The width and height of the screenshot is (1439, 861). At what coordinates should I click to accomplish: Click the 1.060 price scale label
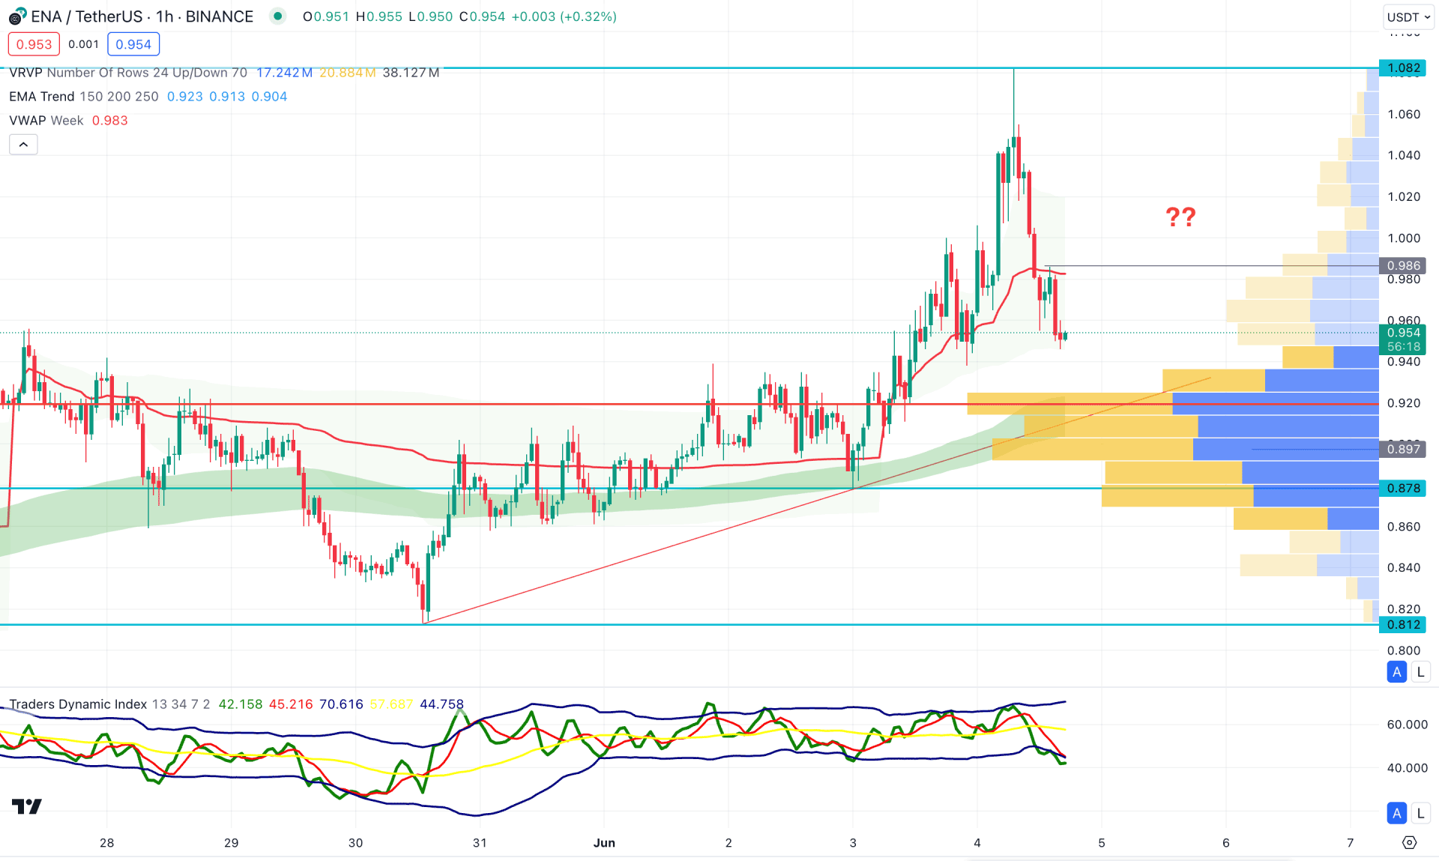tap(1404, 115)
